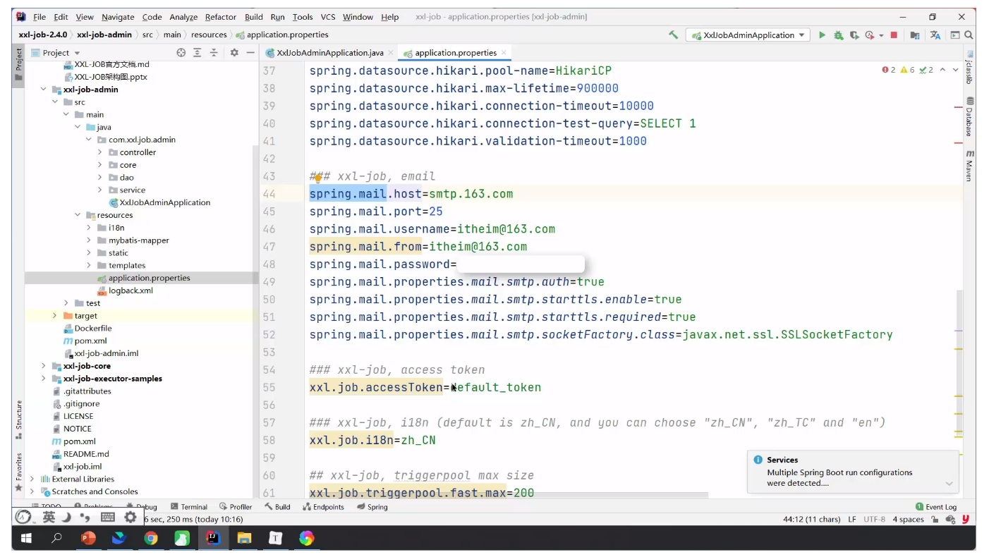Go to next highlighted problem arrow
Screen dimensions: 989x557
[956, 70]
